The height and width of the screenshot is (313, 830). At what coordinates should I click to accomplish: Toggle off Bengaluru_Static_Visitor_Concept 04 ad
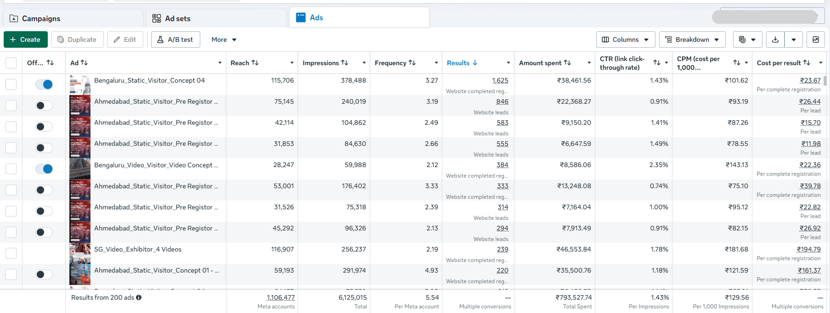point(44,84)
